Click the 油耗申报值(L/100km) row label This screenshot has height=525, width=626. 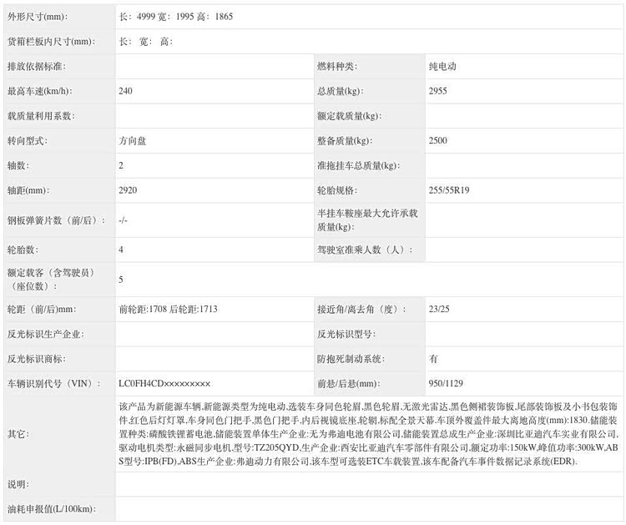pyautogui.click(x=50, y=509)
